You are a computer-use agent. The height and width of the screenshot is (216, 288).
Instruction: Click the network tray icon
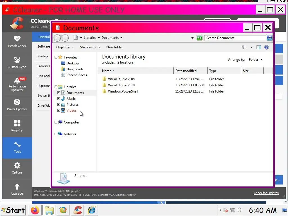point(233,210)
